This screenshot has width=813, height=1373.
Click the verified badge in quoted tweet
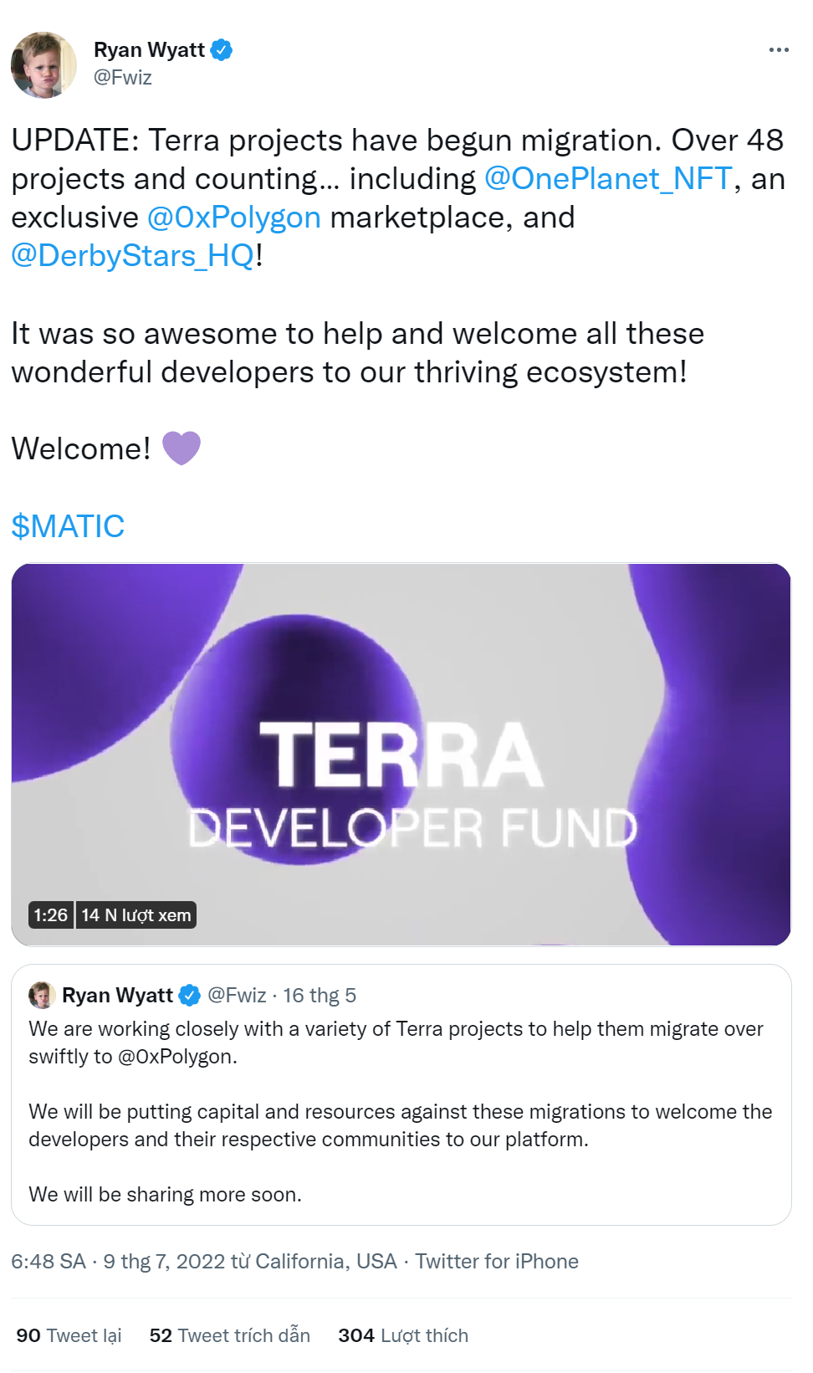190,995
